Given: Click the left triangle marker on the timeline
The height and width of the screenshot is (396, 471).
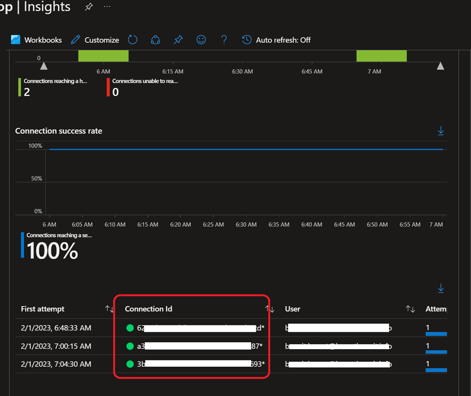Looking at the screenshot, I should tap(44, 66).
